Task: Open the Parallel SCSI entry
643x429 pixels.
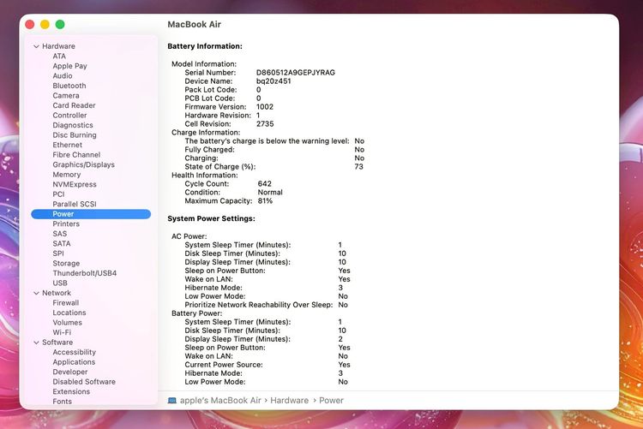Action: point(75,204)
